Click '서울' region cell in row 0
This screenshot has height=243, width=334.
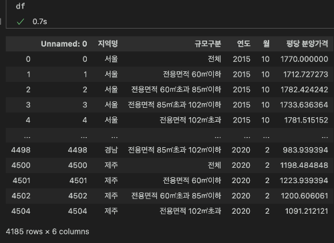coord(111,59)
